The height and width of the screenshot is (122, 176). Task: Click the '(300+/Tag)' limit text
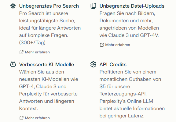(x=32, y=43)
